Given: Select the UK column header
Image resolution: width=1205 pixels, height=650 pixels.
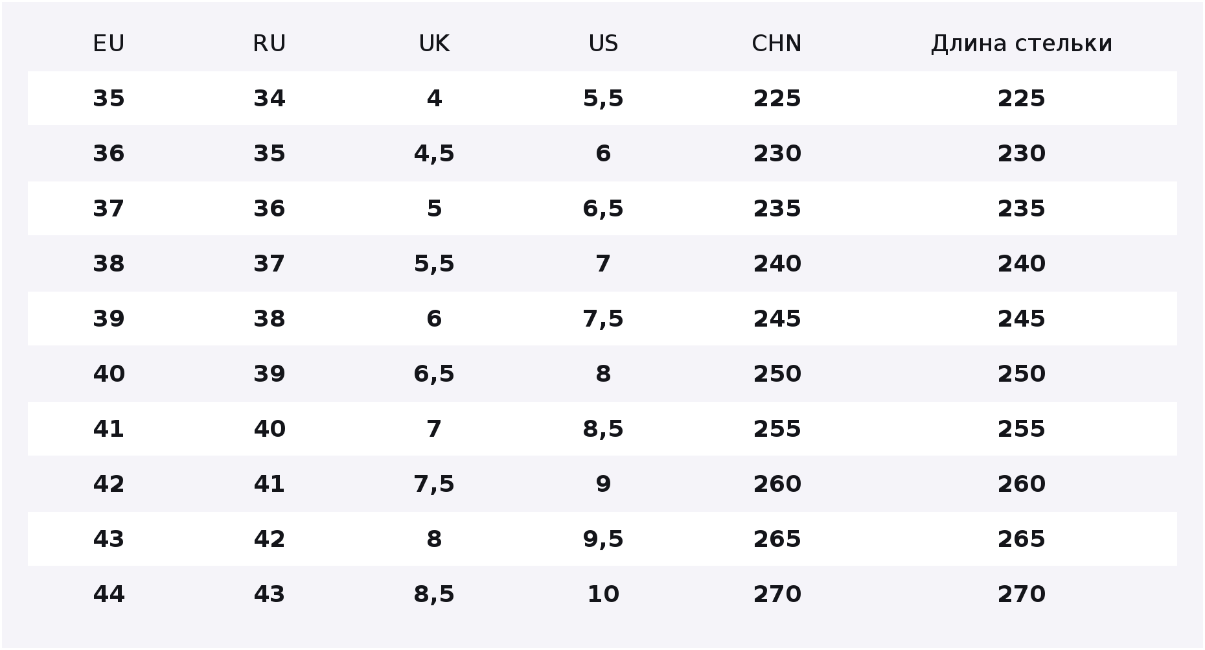Looking at the screenshot, I should point(434,43).
